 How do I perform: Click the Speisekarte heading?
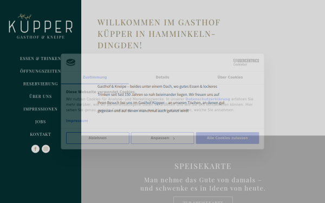pos(203,166)
